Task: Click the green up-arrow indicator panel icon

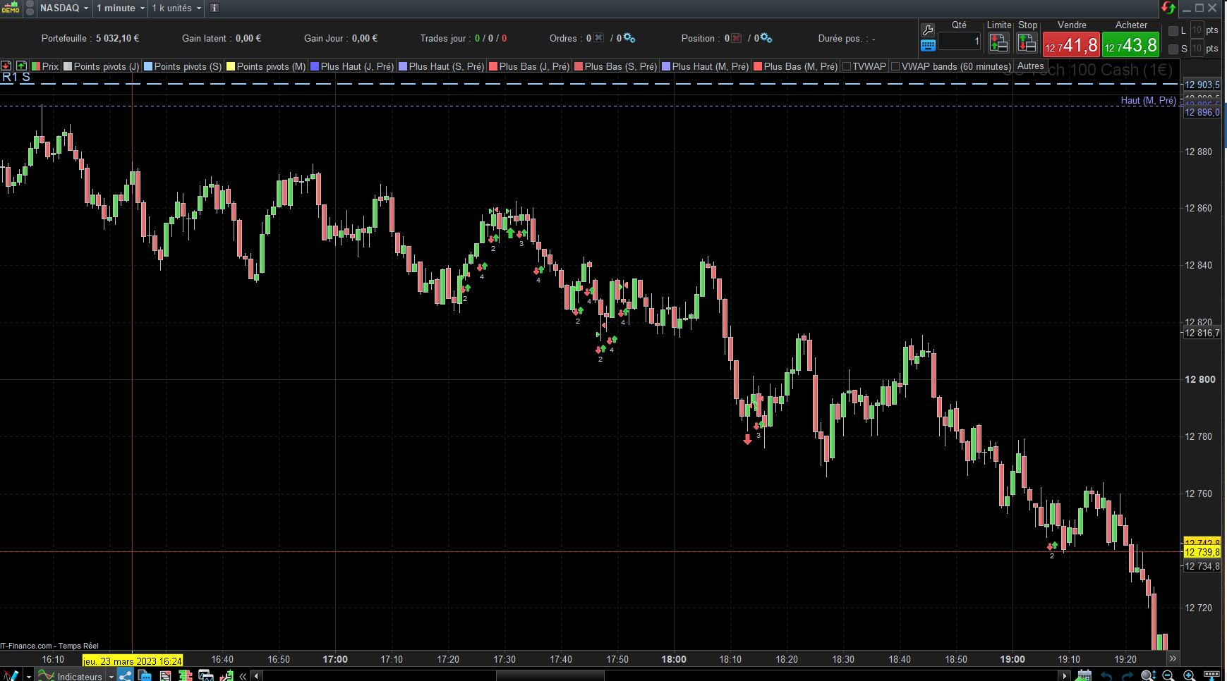Action: [21, 66]
